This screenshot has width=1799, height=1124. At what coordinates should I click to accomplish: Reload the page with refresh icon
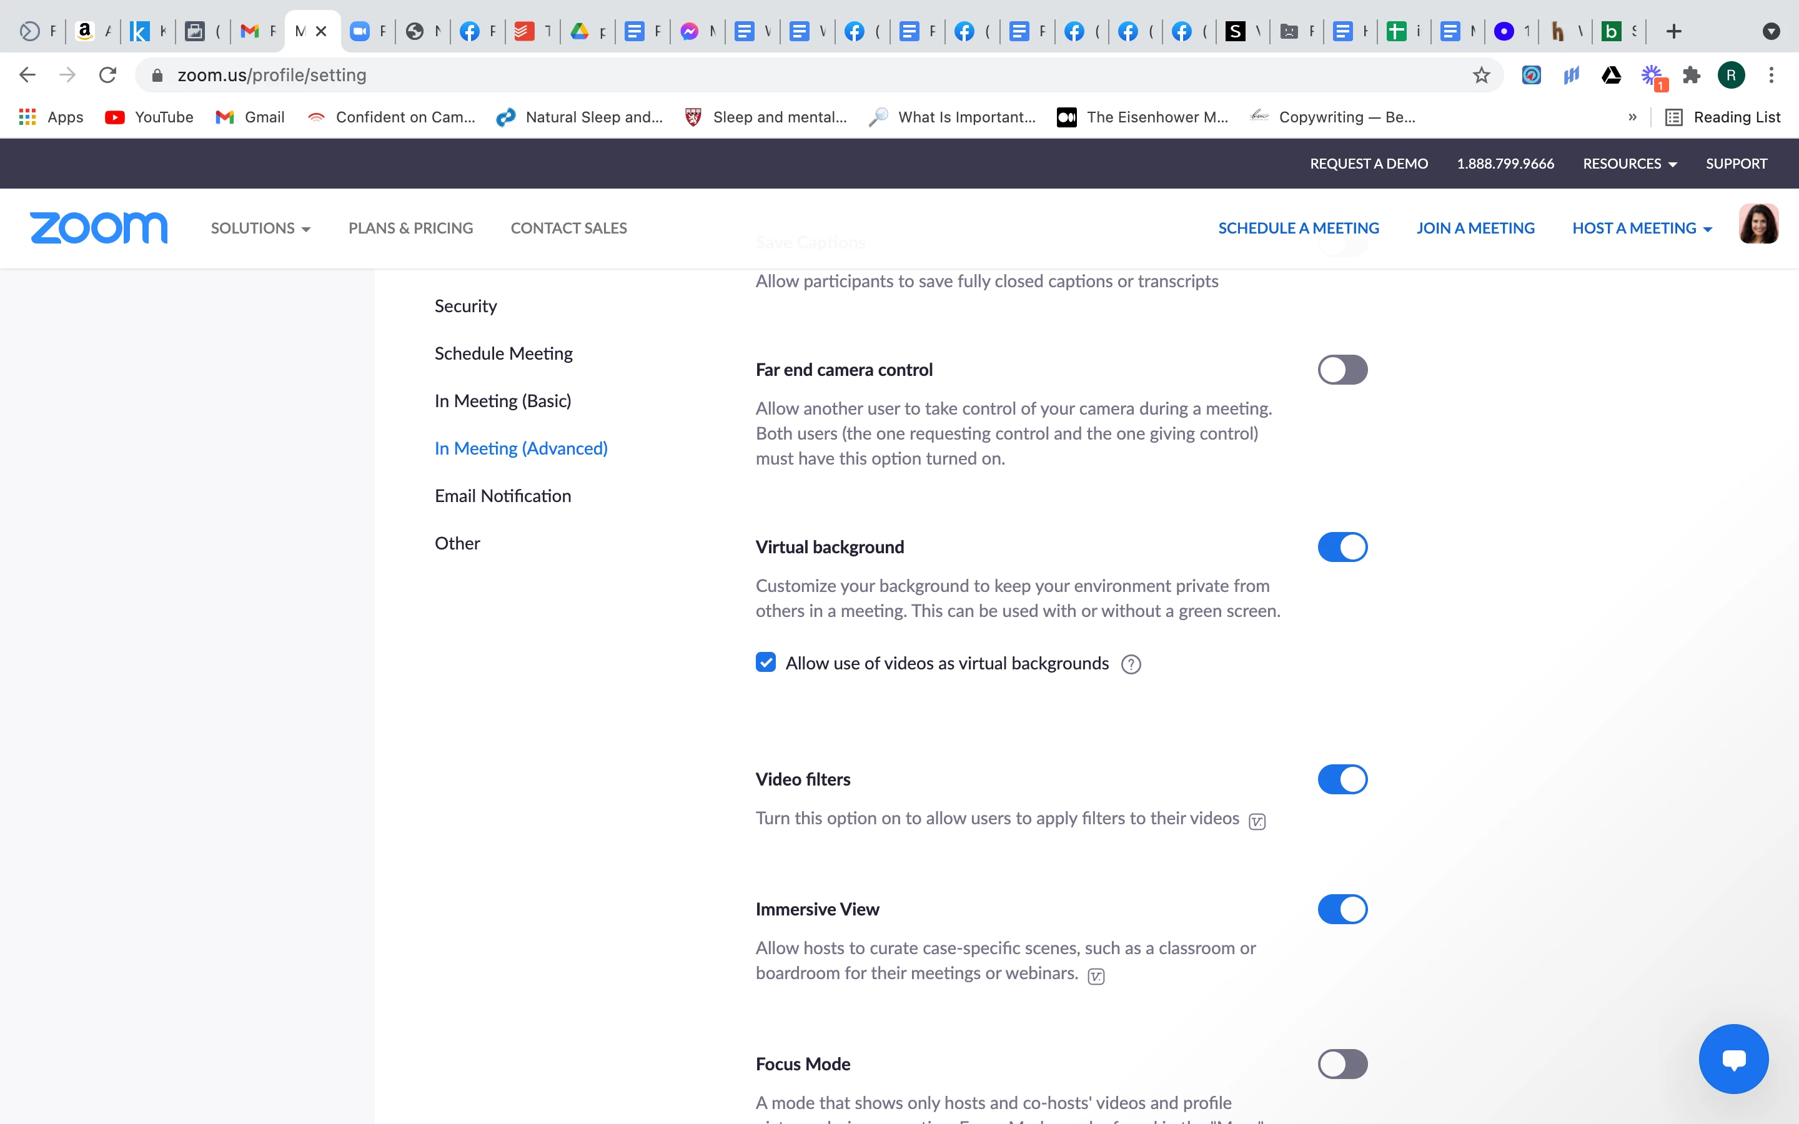coord(108,75)
